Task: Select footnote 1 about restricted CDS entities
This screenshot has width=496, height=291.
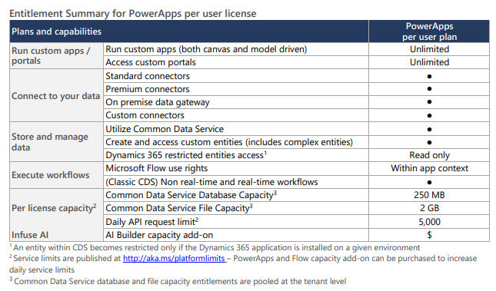Action: [x=215, y=247]
